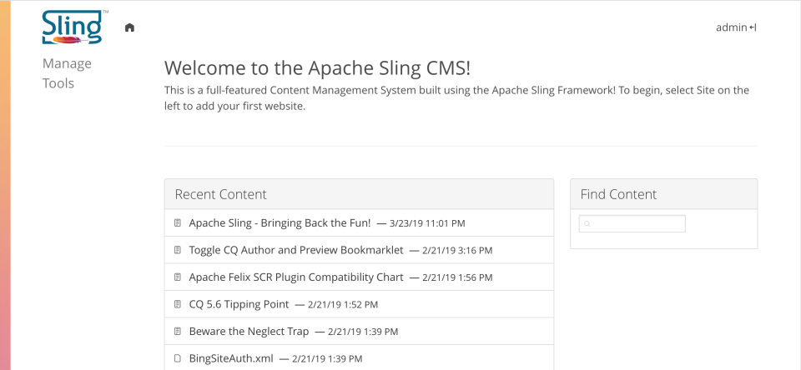The height and width of the screenshot is (370, 801).
Task: Open "Apache Sling - Bringing Back the Fun!"
Action: pos(280,223)
